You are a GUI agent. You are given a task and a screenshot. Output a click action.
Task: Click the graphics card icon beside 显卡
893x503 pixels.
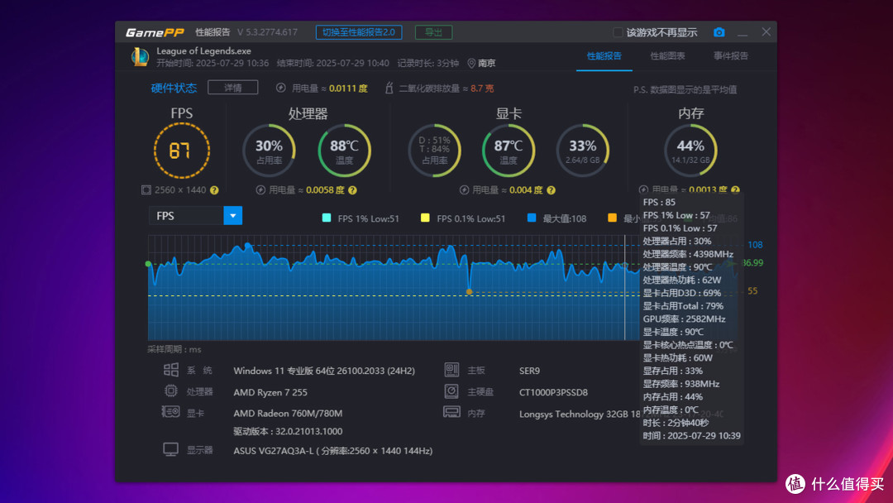point(170,412)
